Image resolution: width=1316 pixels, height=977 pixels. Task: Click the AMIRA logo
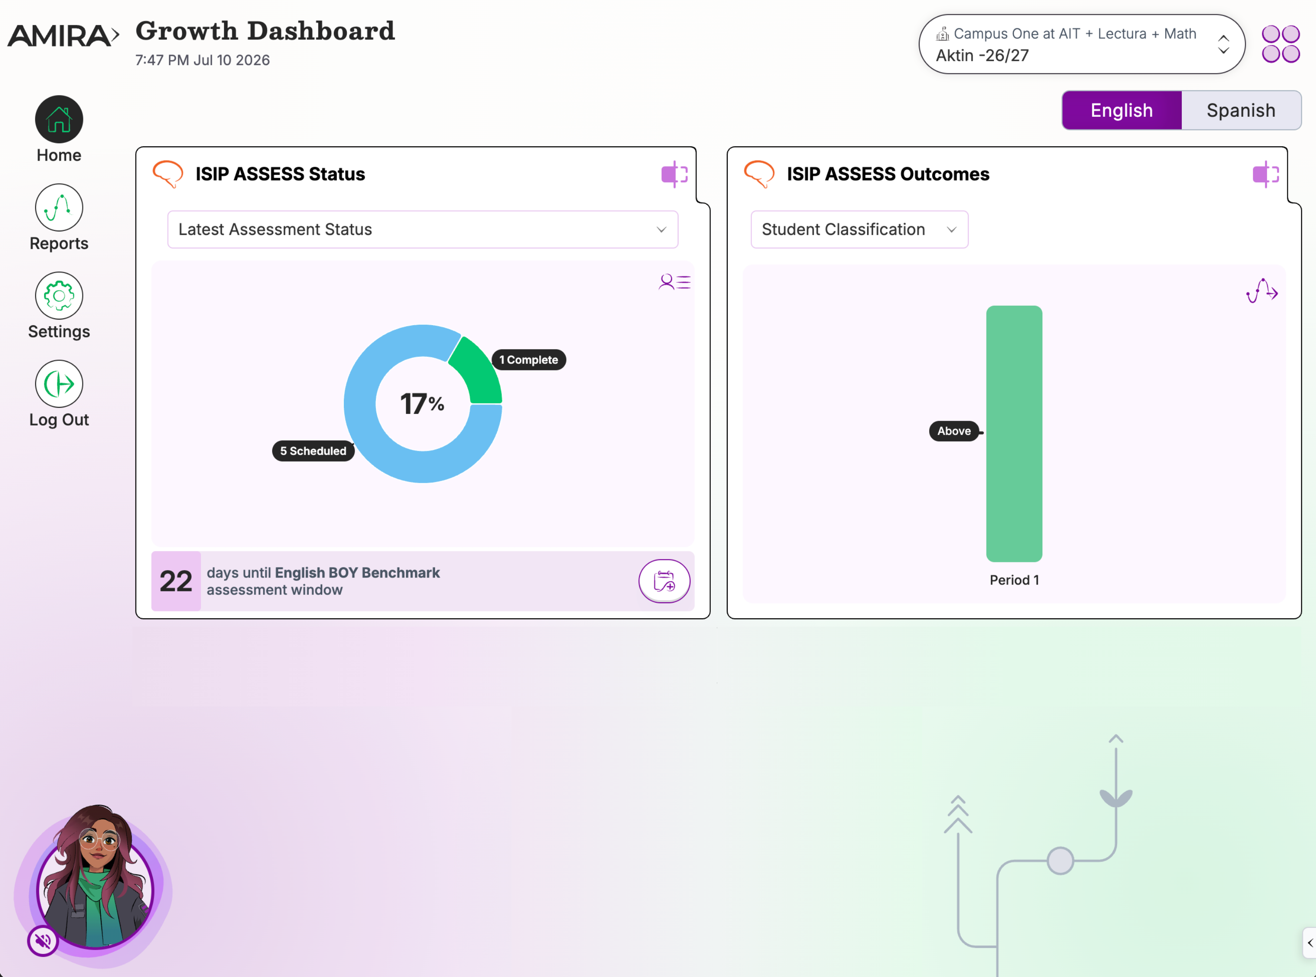coord(63,36)
